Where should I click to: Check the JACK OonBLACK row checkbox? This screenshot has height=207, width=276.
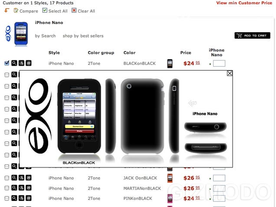pos(7,178)
